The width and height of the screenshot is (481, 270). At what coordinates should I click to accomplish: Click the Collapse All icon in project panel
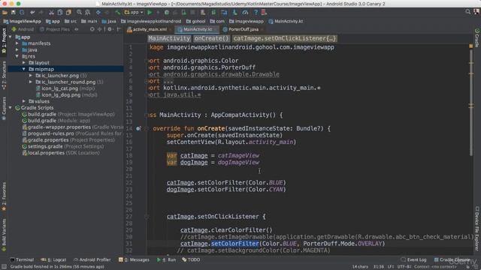99,29
